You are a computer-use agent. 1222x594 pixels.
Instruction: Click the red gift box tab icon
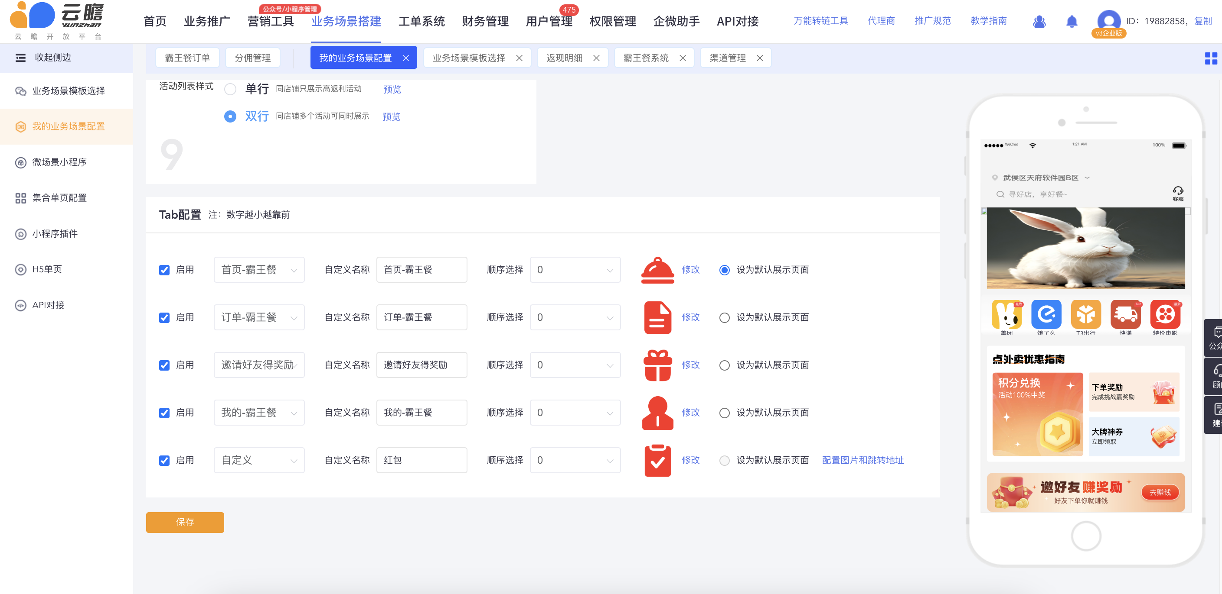657,365
